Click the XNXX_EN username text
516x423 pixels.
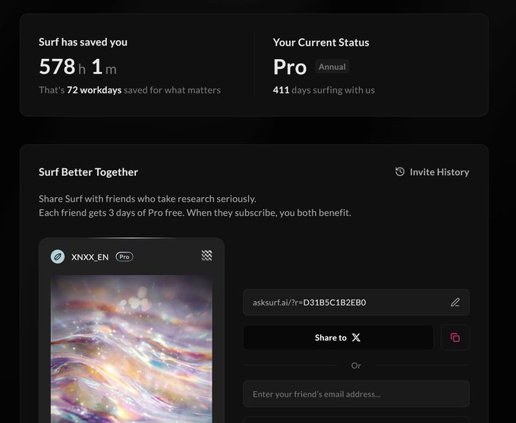(90, 257)
